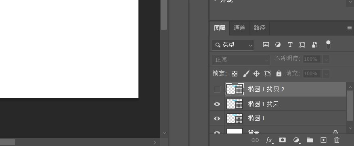Image resolution: width=354 pixels, height=146 pixels.
Task: Select layer name 椭圆 1 拷贝
Action: click(x=263, y=104)
